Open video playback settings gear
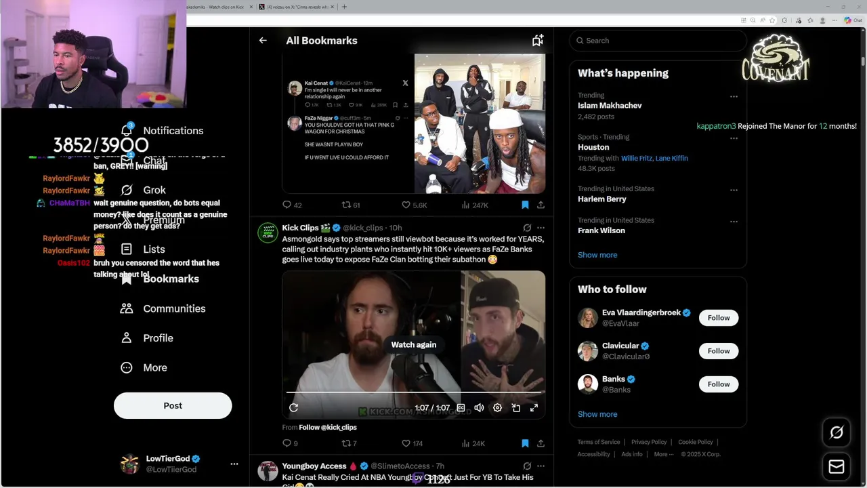This screenshot has height=488, width=867. click(x=497, y=407)
